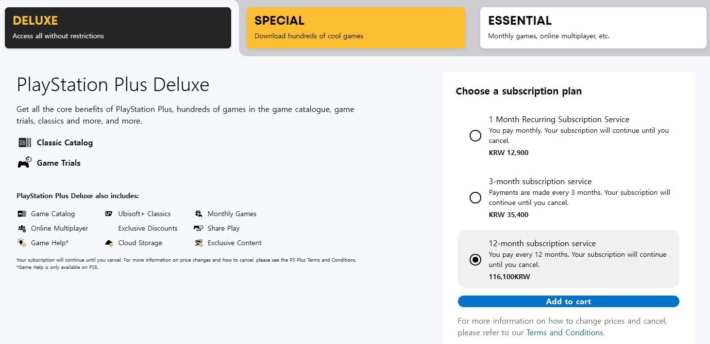Click the Exclusive Discounts benefit text
The width and height of the screenshot is (710, 344).
click(x=148, y=228)
